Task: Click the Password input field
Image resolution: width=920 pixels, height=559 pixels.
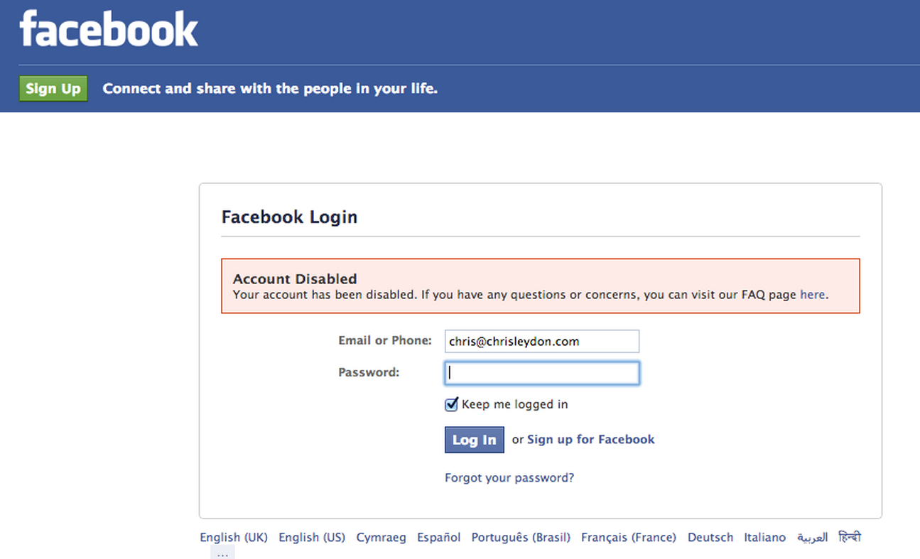Action: point(541,372)
